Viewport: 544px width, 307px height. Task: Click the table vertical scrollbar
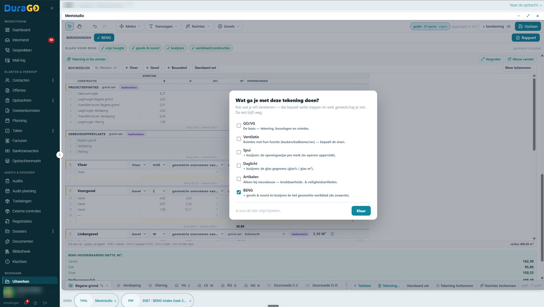click(x=534, y=115)
